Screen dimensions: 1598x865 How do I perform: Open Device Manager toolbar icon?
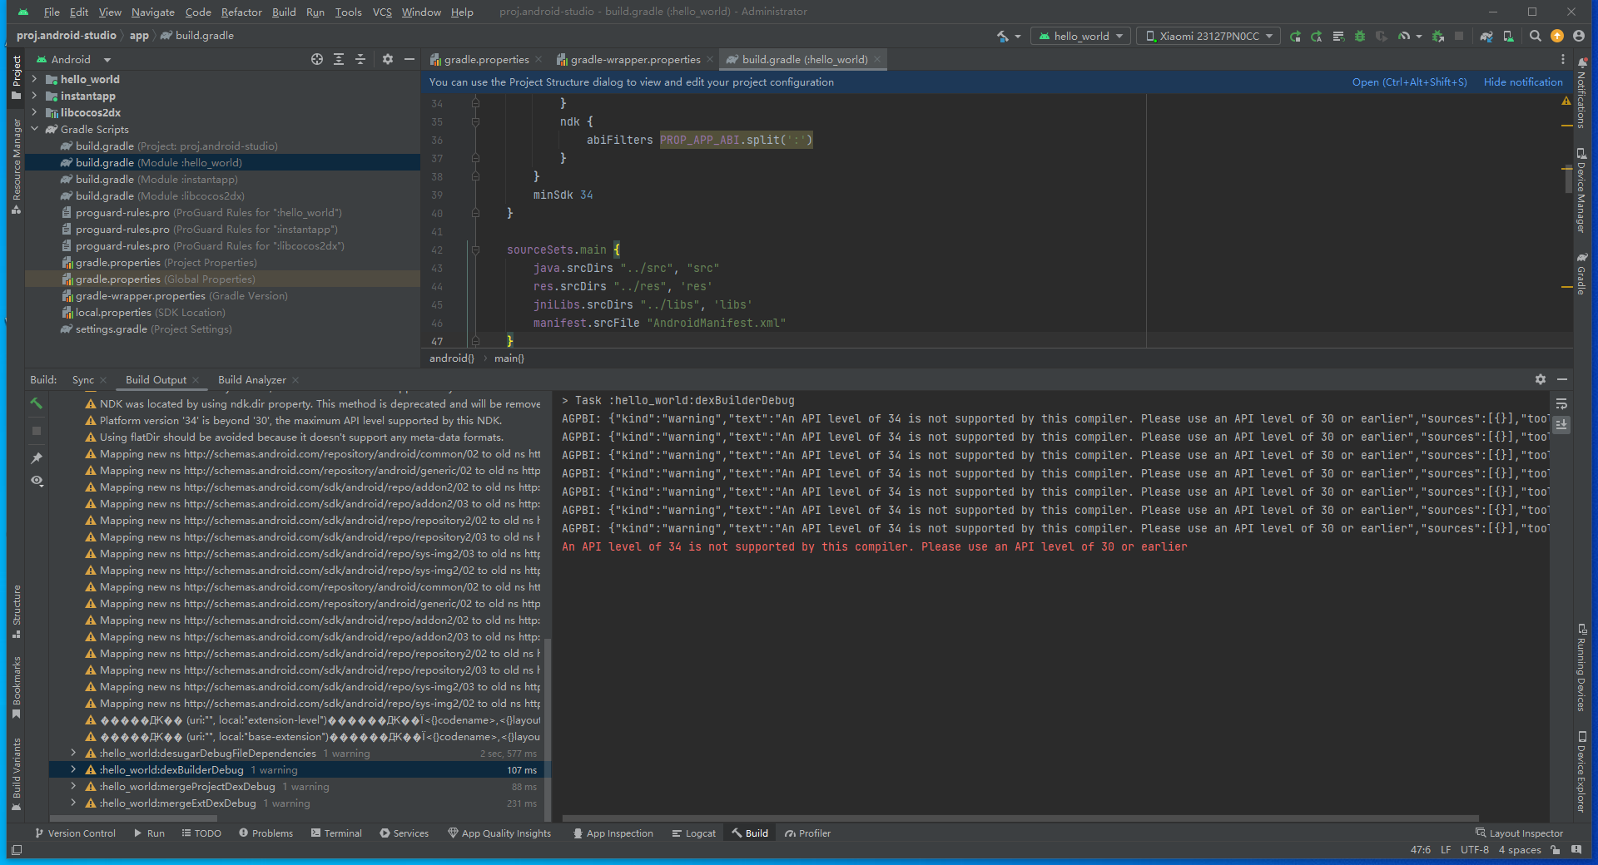point(1508,37)
